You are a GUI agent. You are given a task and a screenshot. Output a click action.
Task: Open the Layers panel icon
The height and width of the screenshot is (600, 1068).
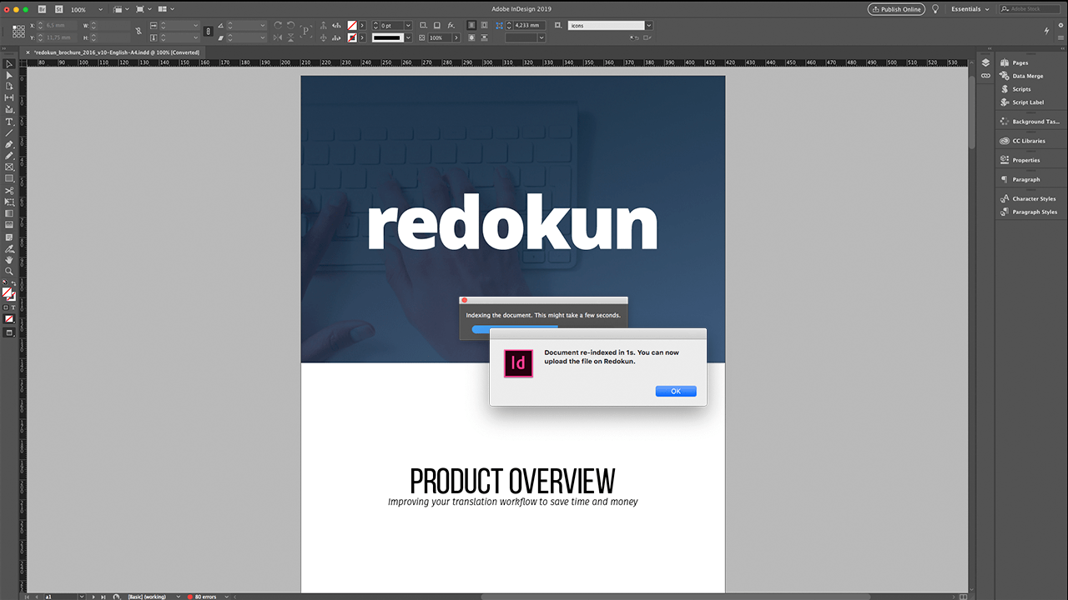985,62
